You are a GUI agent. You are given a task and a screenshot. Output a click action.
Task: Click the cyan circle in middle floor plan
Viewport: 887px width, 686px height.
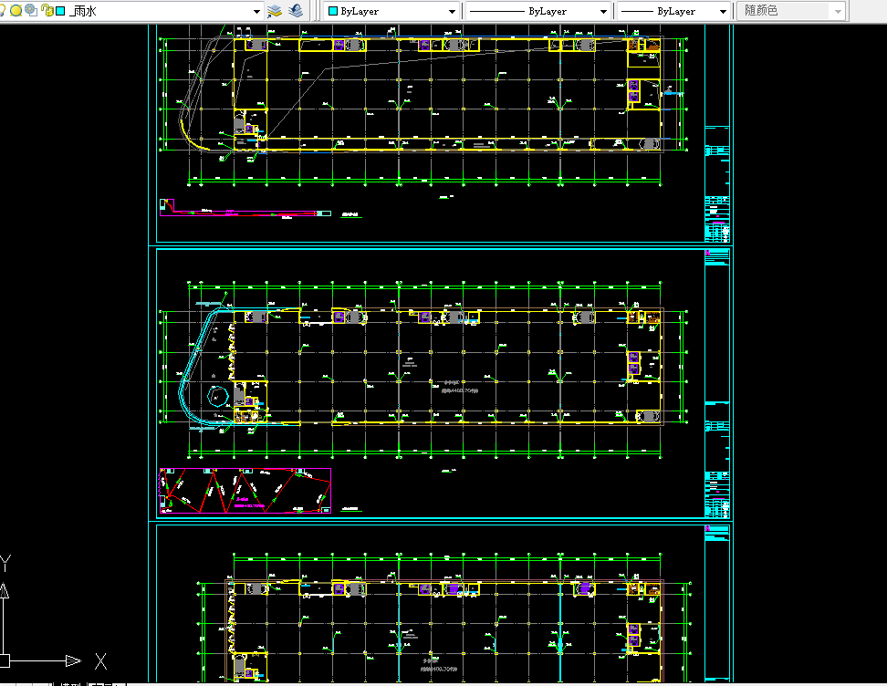coord(217,397)
